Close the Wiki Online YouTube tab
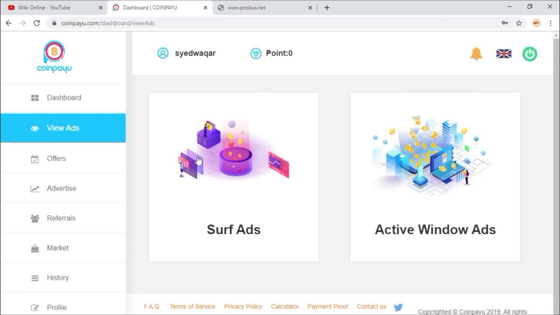 coord(100,7)
